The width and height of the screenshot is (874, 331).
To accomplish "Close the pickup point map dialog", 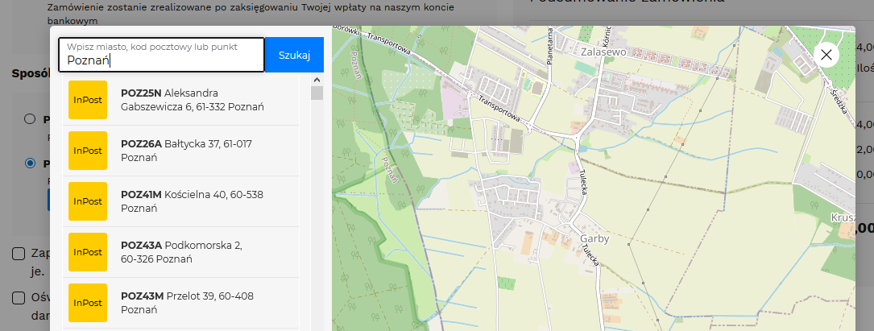I will pyautogui.click(x=826, y=54).
